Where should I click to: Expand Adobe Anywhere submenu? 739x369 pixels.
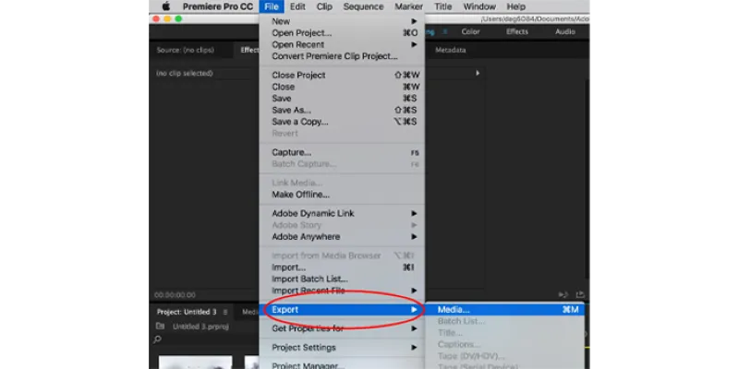(342, 237)
